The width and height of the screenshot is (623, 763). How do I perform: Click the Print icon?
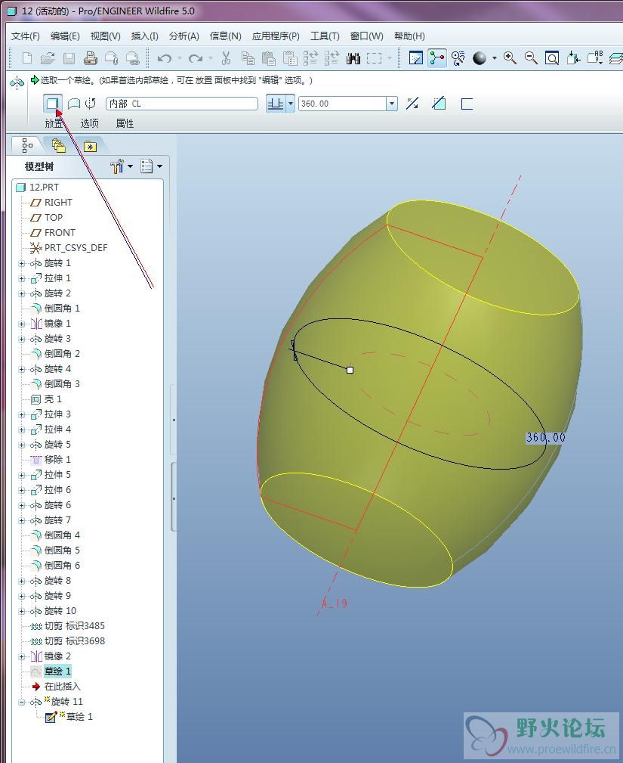pos(90,58)
